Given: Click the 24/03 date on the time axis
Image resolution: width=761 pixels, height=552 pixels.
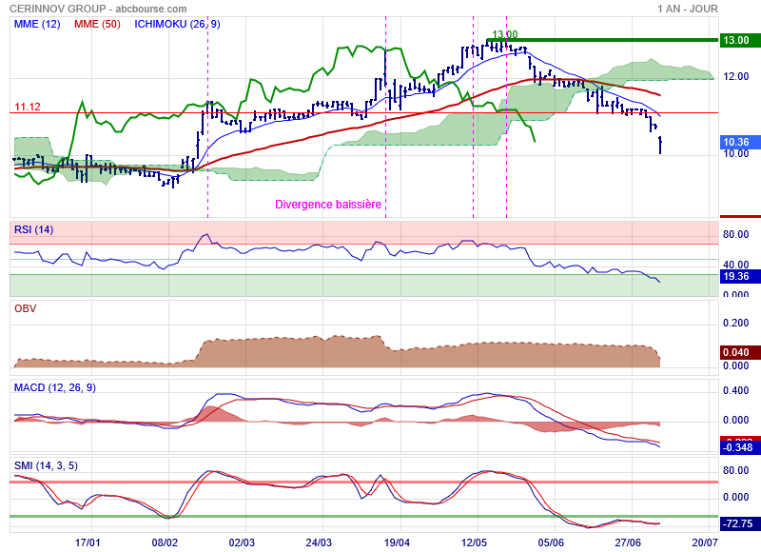Looking at the screenshot, I should [x=319, y=542].
